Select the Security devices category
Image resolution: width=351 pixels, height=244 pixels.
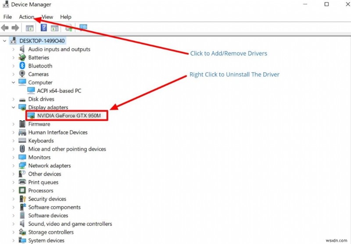[47, 199]
